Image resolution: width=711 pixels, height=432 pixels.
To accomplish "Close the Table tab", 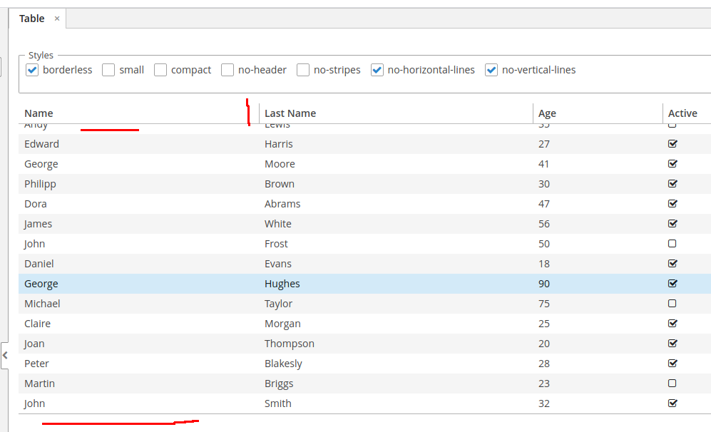I will coord(57,18).
